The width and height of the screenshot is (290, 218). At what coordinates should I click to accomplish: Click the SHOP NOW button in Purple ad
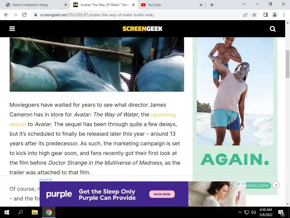coord(162,194)
